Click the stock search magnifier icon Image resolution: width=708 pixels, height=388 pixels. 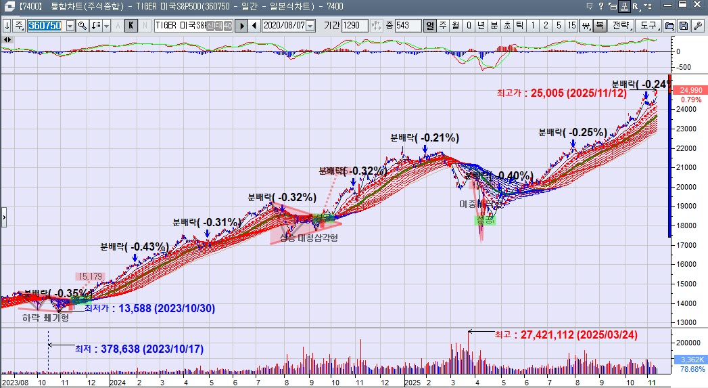click(82, 26)
